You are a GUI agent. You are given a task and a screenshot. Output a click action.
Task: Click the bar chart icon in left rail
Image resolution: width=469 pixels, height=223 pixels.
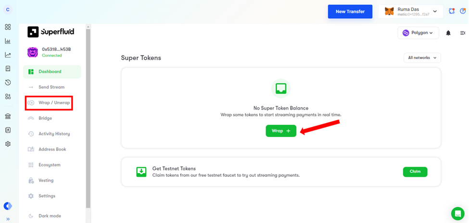(8, 41)
